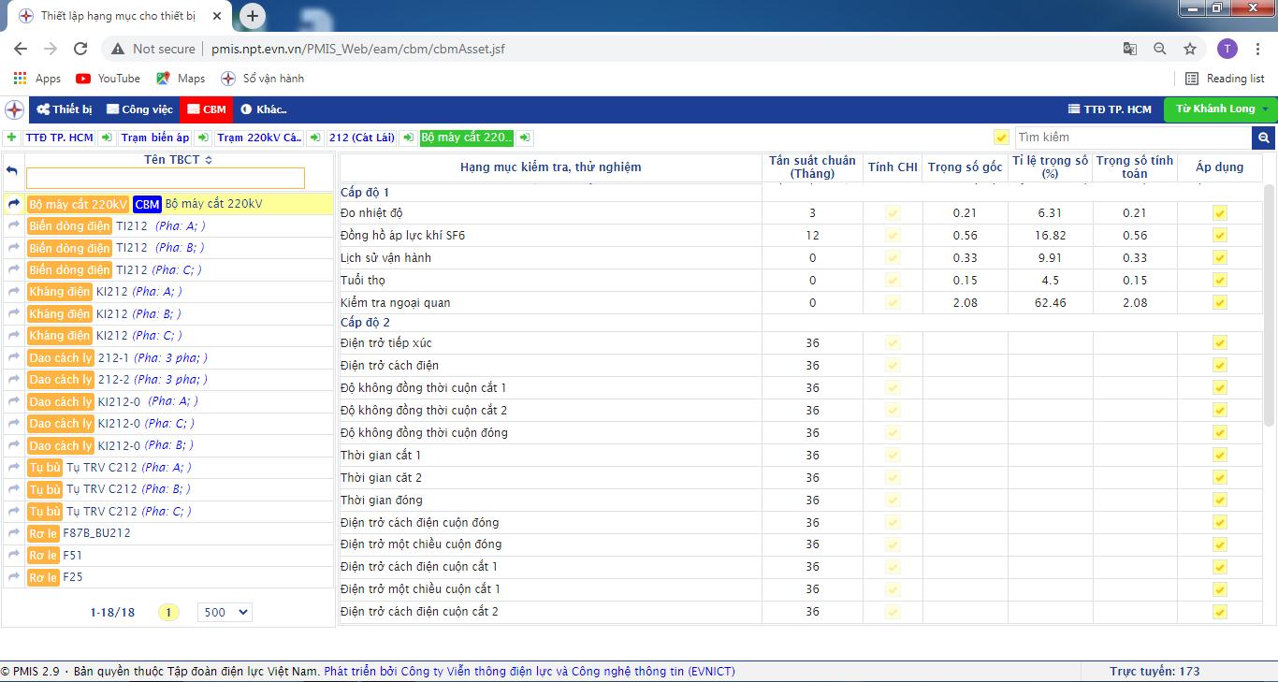The height and width of the screenshot is (682, 1278).
Task: Open Chrome translate page icon
Action: [x=1130, y=49]
